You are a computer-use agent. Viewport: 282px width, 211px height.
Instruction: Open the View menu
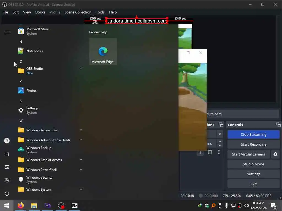27,12
